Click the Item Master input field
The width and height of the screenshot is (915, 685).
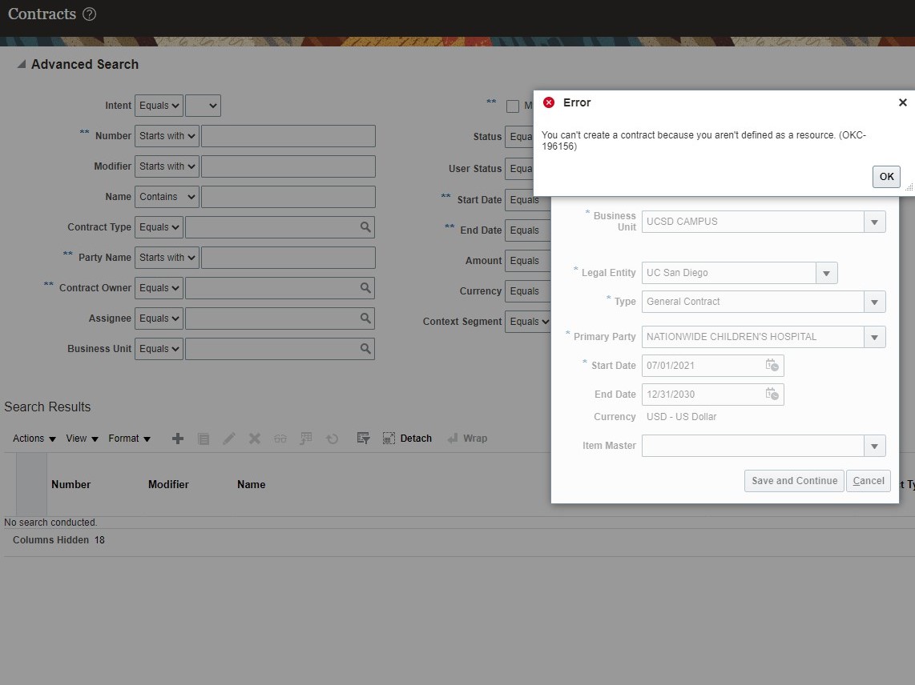pos(753,446)
